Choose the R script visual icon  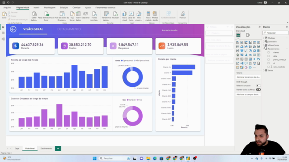pos(254,59)
